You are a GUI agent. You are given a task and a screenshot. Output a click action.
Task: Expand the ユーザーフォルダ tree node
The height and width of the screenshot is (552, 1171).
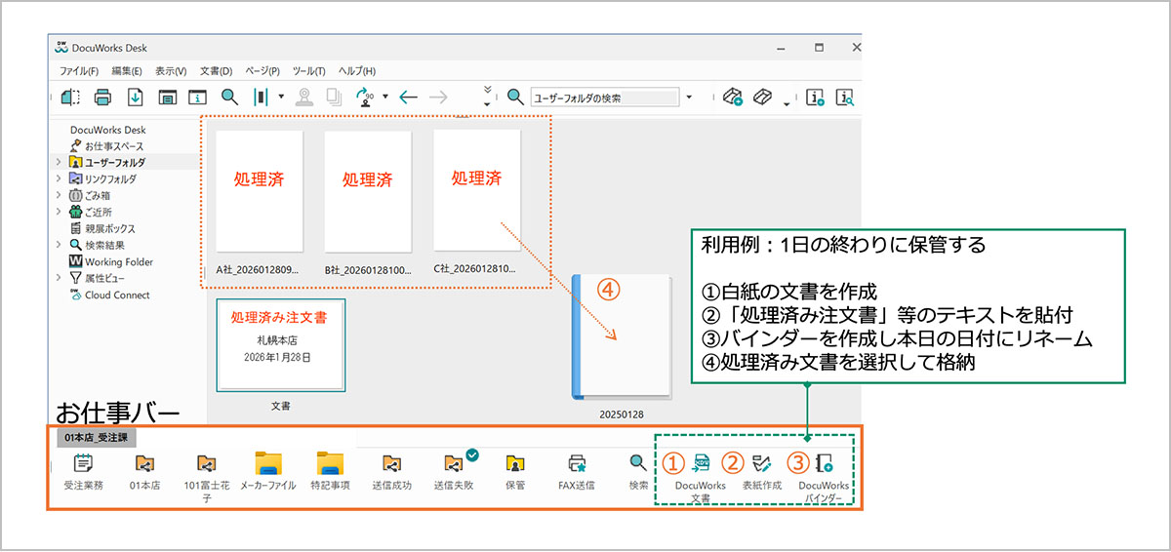click(59, 162)
